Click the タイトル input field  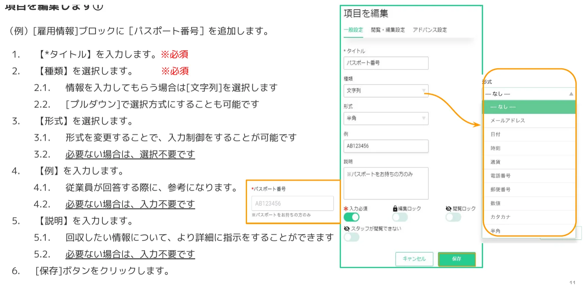[386, 63]
